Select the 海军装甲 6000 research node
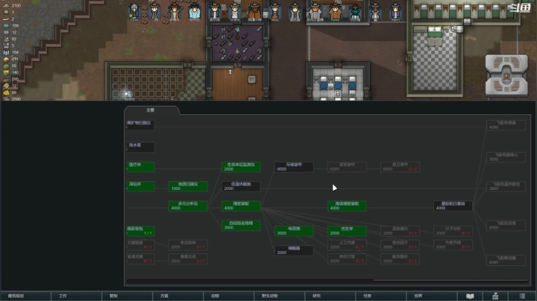 tap(347, 167)
